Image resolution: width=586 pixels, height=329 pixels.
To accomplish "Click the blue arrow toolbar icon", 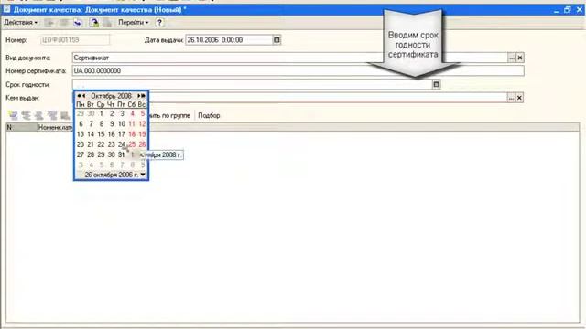I will coord(77,23).
